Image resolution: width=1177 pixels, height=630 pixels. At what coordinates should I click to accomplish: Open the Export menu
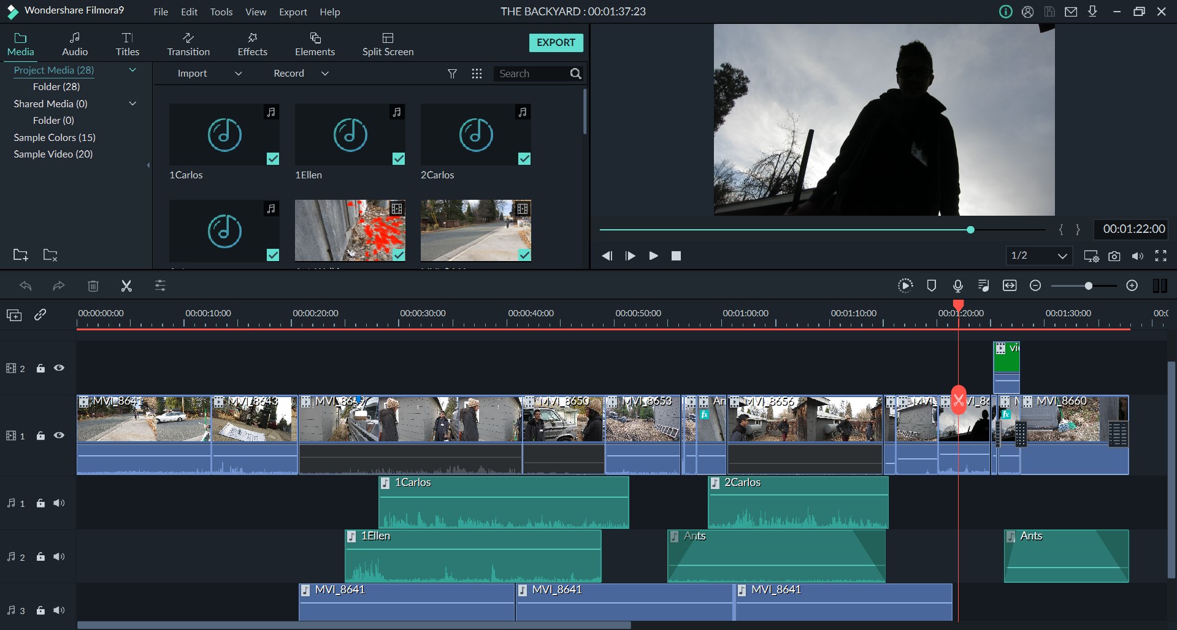click(x=293, y=12)
